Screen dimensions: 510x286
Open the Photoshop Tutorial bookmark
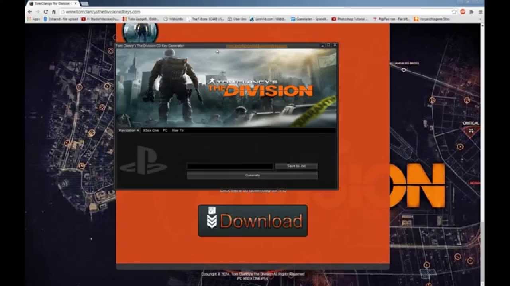(351, 19)
